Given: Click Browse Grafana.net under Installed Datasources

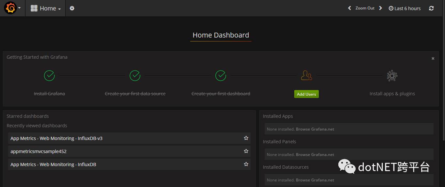Looking at the screenshot, I should click(315, 180).
